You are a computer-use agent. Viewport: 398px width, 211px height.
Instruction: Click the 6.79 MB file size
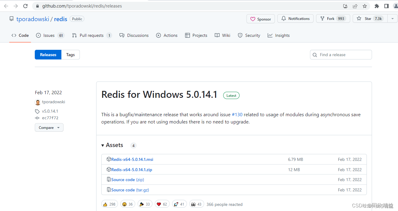click(x=295, y=159)
